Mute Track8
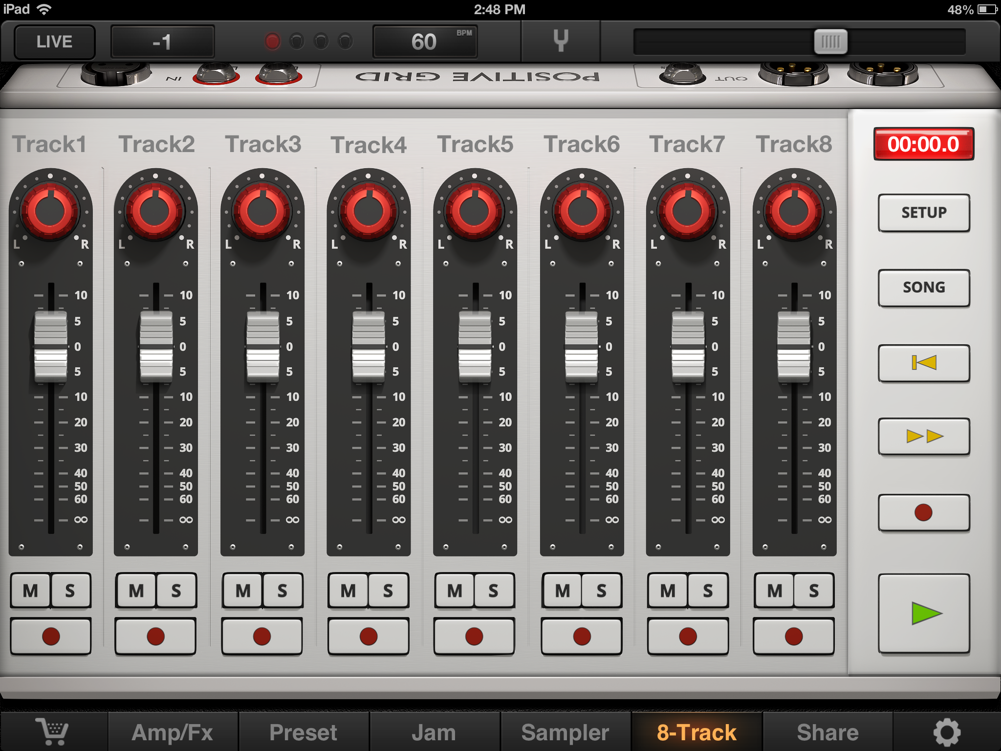The image size is (1001, 751). [774, 591]
